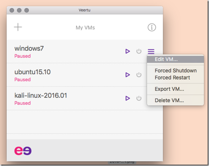209x166 pixels.
Task: Open the info icon in the header
Action: pyautogui.click(x=152, y=28)
